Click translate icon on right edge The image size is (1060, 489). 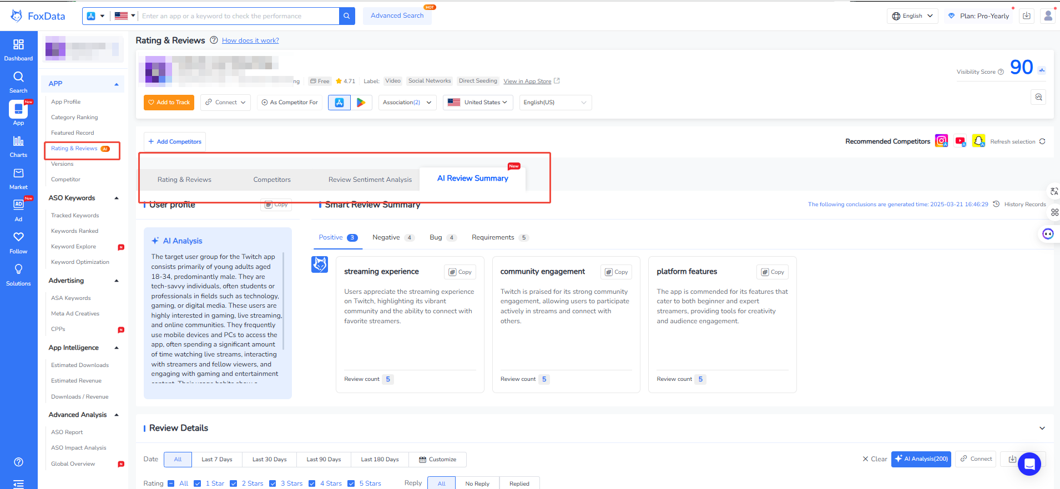tap(1054, 191)
